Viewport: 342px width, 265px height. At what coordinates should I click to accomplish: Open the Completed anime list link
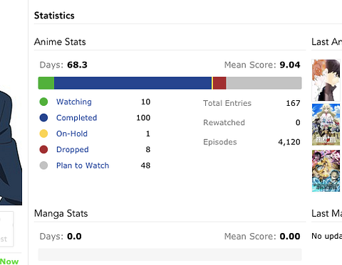[x=76, y=118]
